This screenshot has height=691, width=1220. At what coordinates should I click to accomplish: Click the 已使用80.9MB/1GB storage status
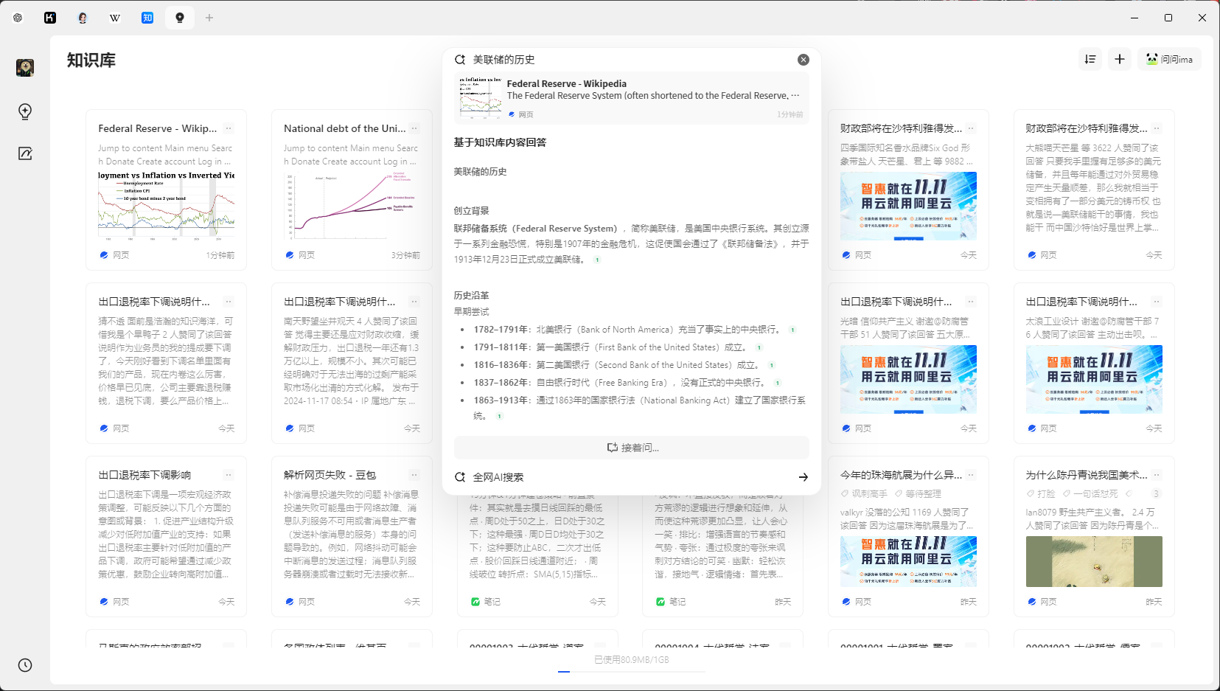[632, 660]
